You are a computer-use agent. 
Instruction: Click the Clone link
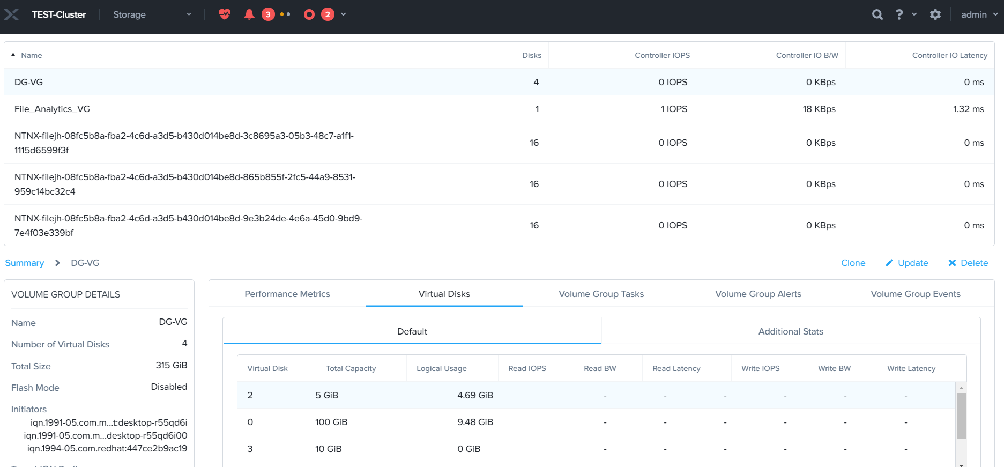[853, 263]
